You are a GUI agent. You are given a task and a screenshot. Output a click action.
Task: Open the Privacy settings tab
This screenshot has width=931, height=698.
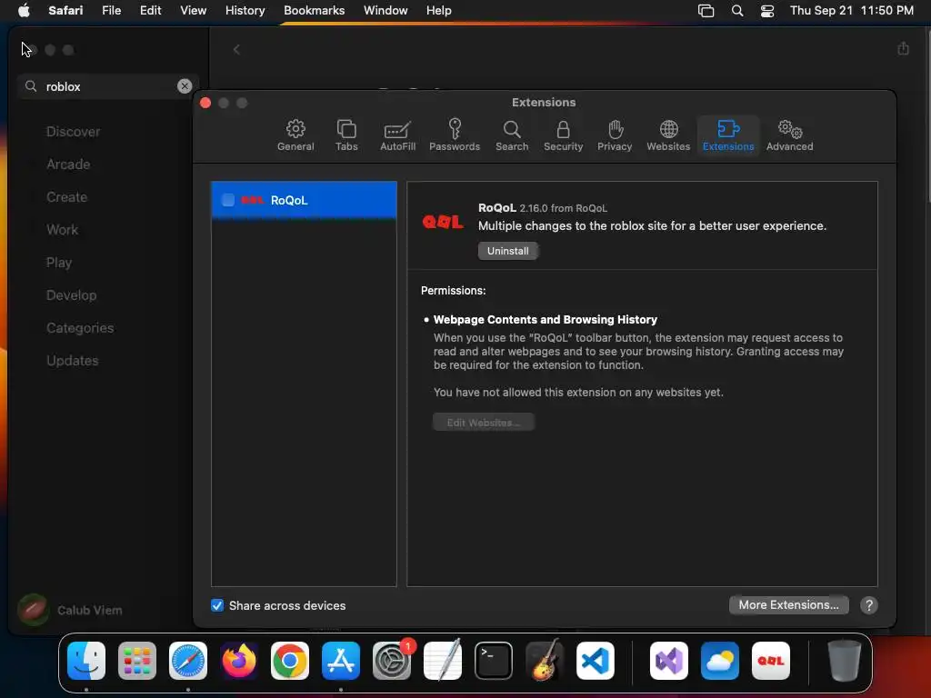pos(614,135)
